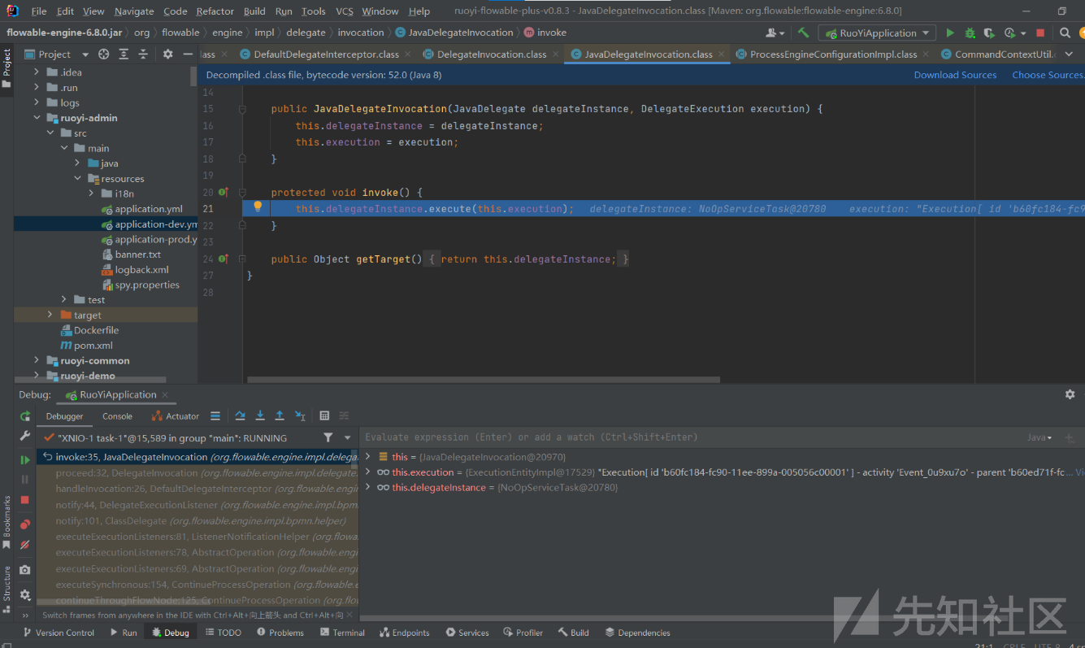Click the intention light bulb on line 21
Screen dimensions: 1085x648
point(258,207)
